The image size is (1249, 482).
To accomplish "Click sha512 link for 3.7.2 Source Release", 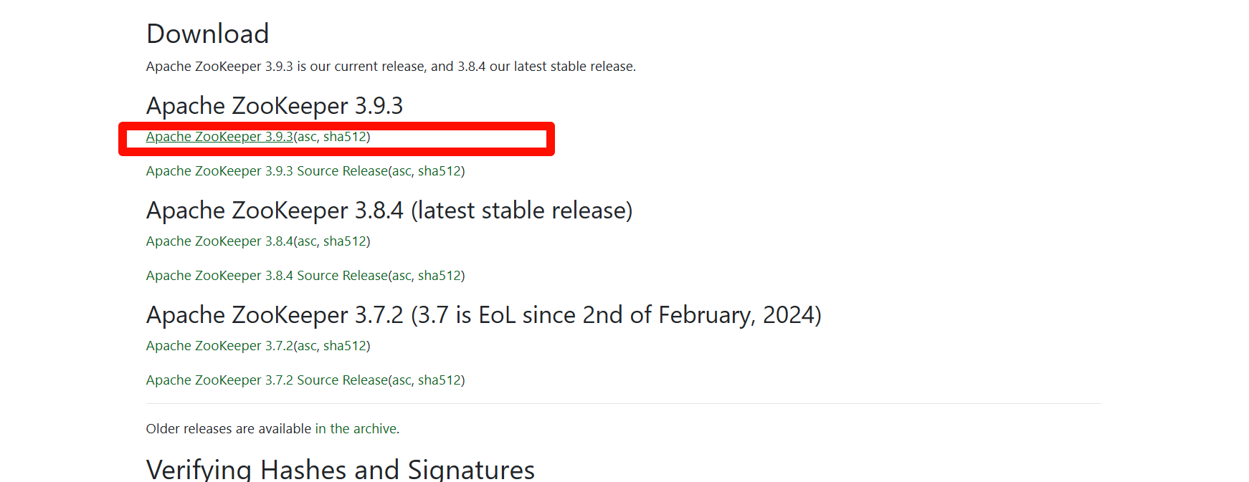I will coord(440,380).
